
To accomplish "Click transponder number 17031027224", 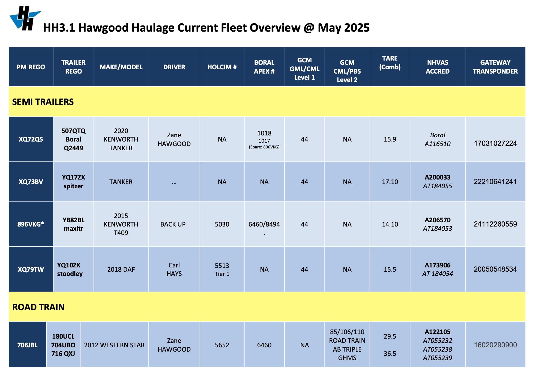I will (x=495, y=143).
